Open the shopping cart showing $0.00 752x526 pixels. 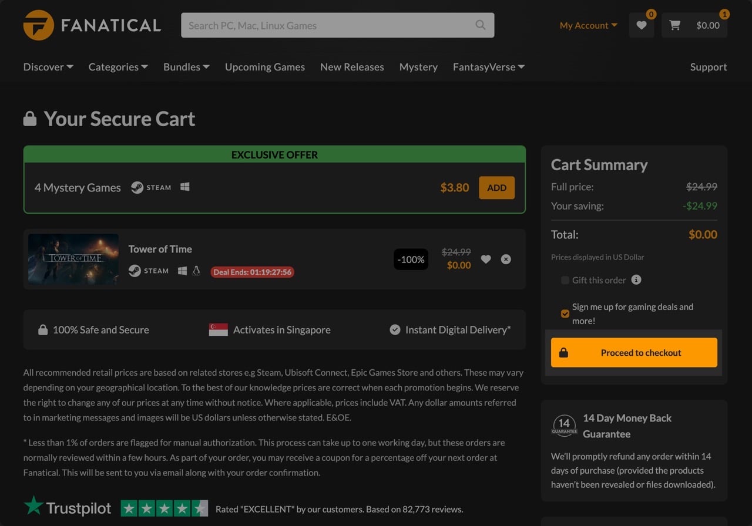694,25
